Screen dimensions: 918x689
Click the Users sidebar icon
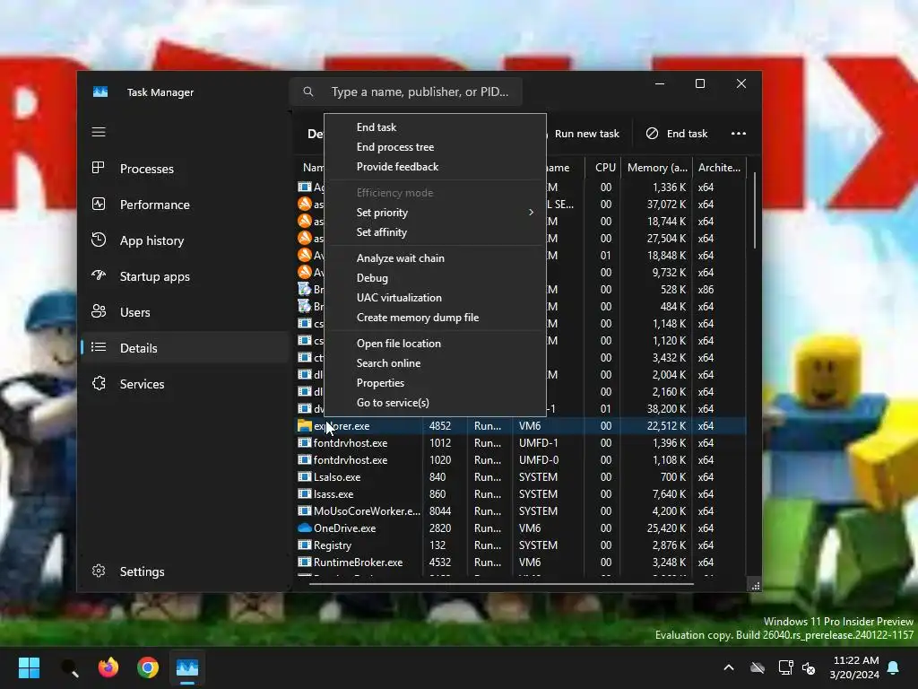[x=99, y=311]
